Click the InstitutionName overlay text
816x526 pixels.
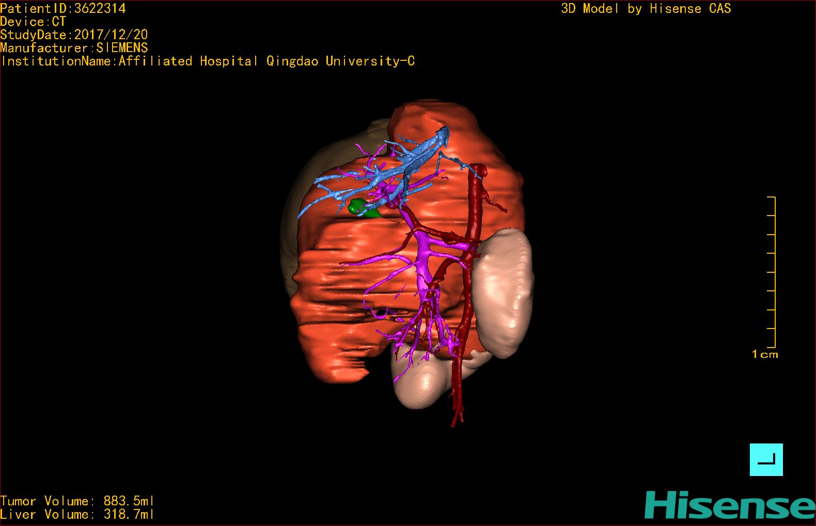(208, 61)
